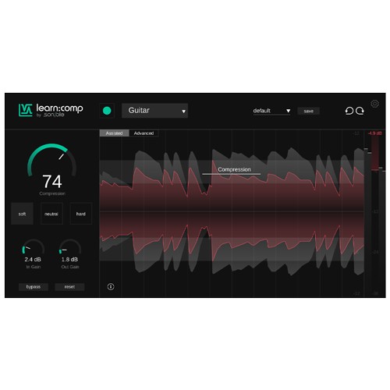The height and width of the screenshot is (390, 390).
Task: Open the info icon below waveform
Action: click(111, 286)
